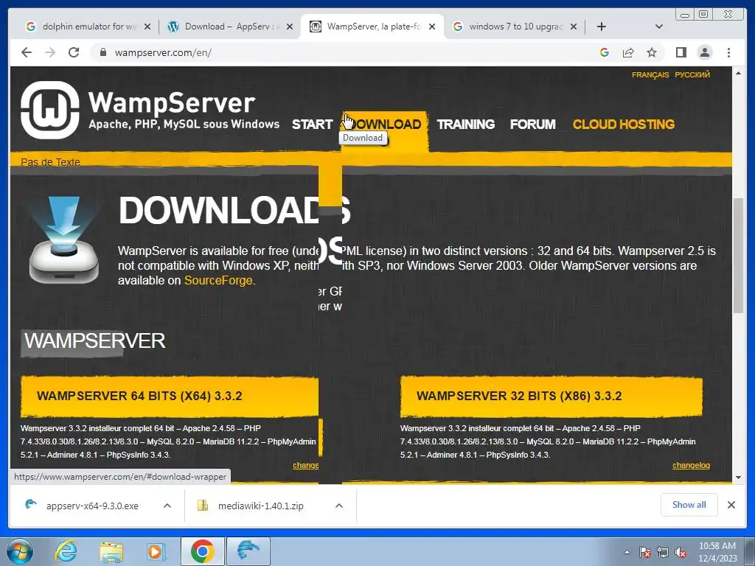The height and width of the screenshot is (566, 755).
Task: Click the network tray icon
Action: click(663, 552)
